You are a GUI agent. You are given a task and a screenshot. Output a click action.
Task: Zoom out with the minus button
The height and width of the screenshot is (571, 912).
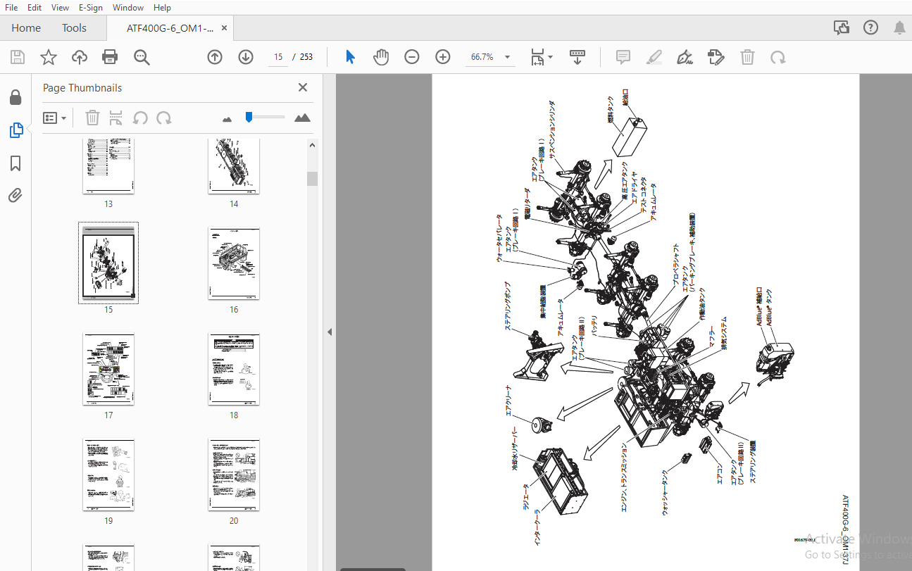[412, 57]
